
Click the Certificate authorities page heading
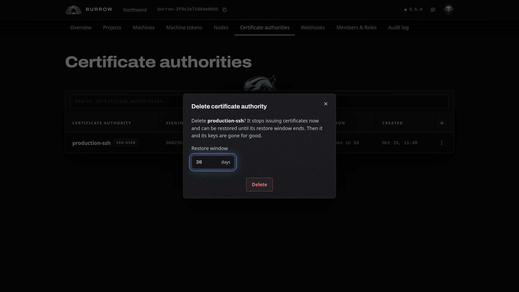tap(158, 62)
